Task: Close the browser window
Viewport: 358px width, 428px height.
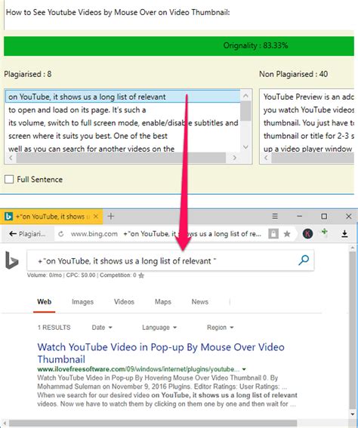Action: point(348,216)
